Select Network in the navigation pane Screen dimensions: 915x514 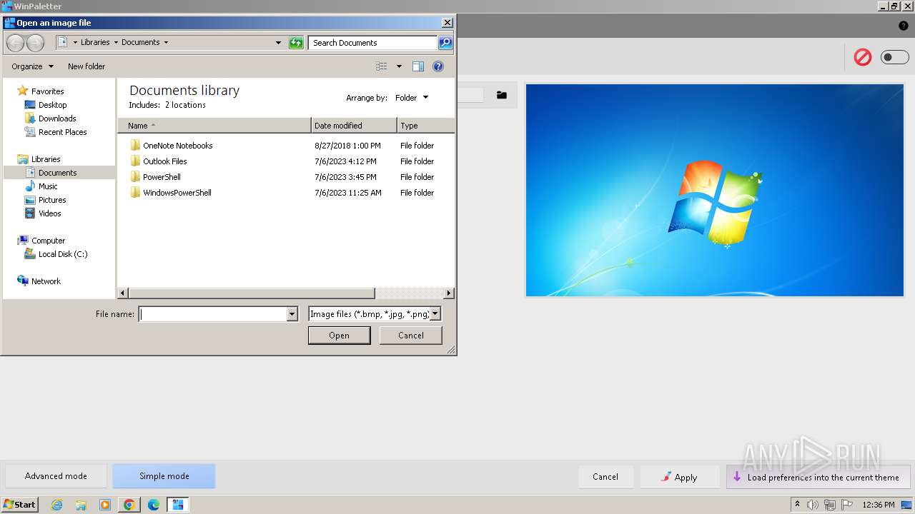tap(46, 281)
